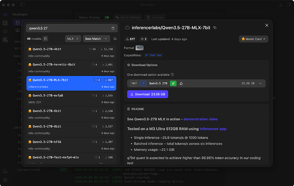Click the server stack icon in Developer sidebar
Screen dimensions: 294x186
pos(17,23)
